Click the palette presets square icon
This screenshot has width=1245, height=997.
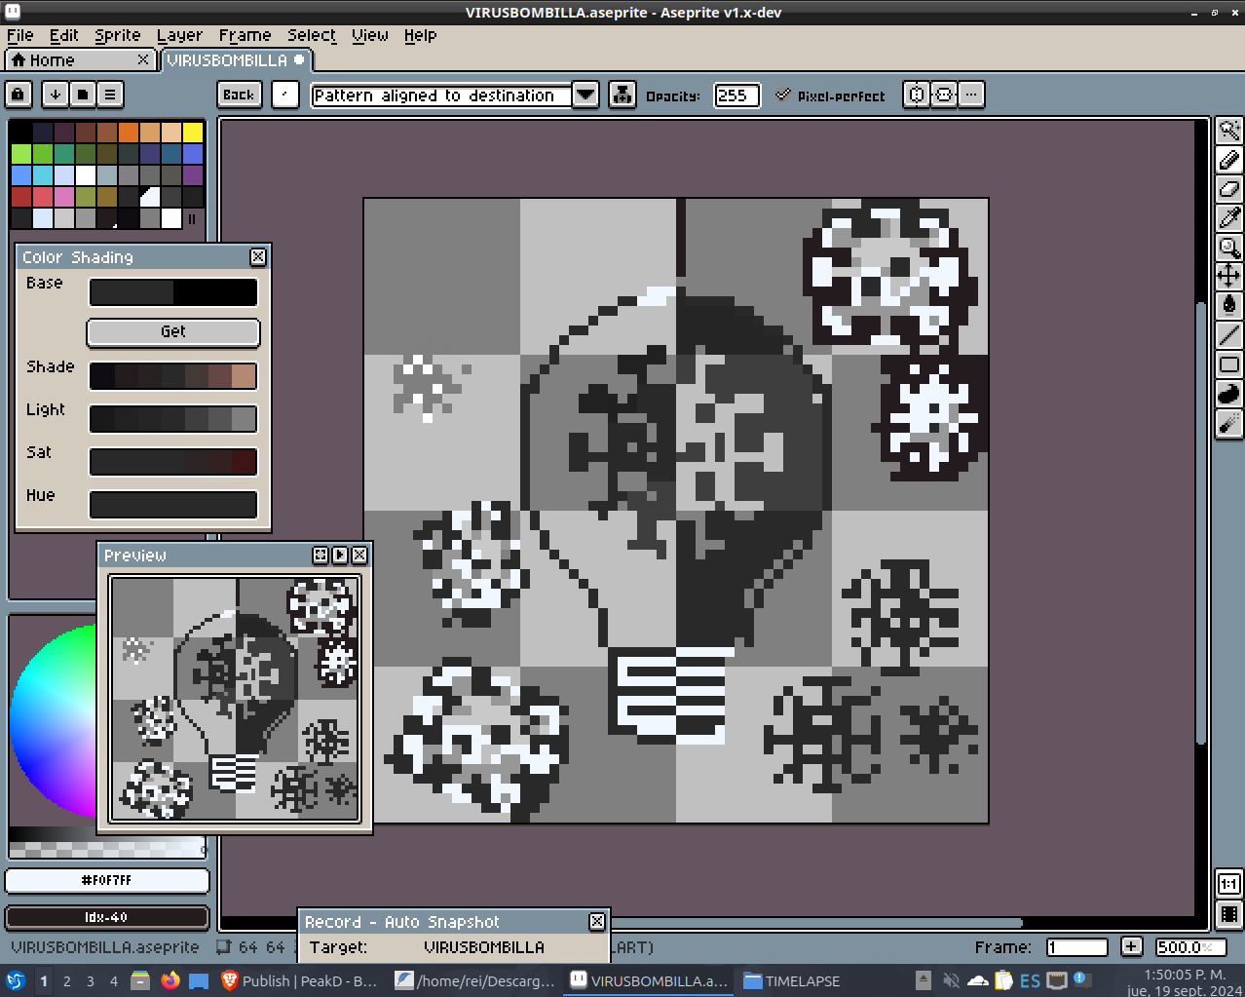pyautogui.click(x=83, y=95)
